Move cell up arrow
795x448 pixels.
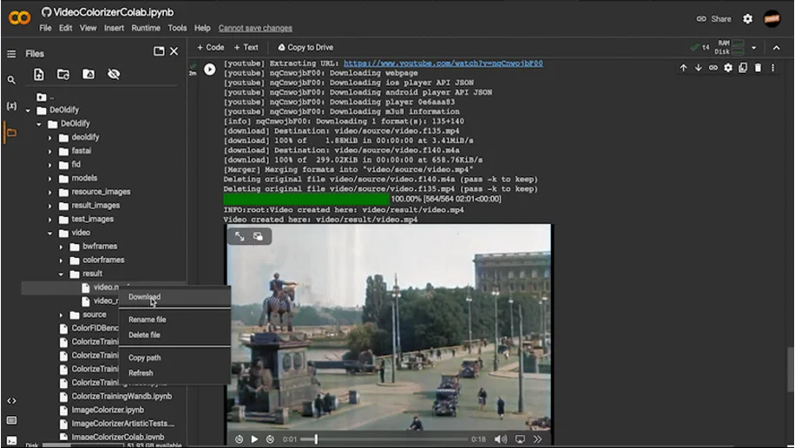683,68
